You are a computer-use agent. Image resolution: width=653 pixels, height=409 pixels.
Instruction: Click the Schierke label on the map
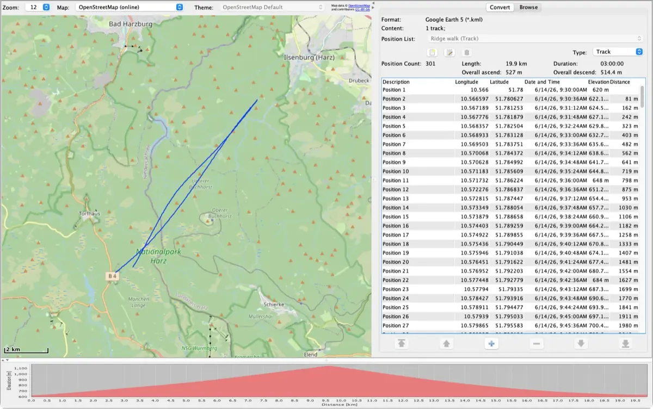tap(273, 305)
